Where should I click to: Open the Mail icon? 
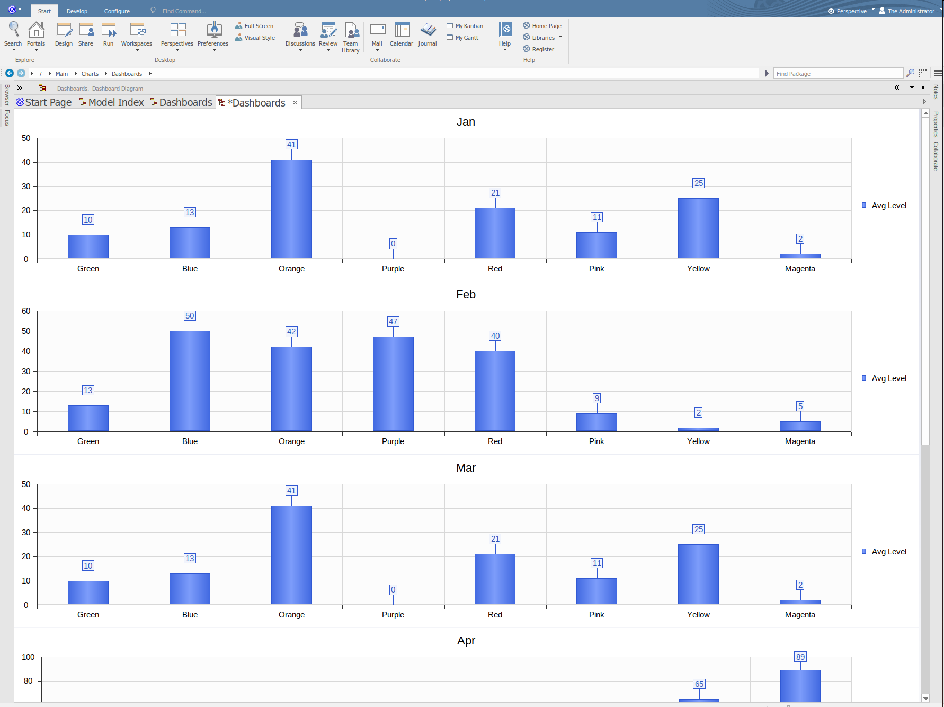(x=377, y=35)
